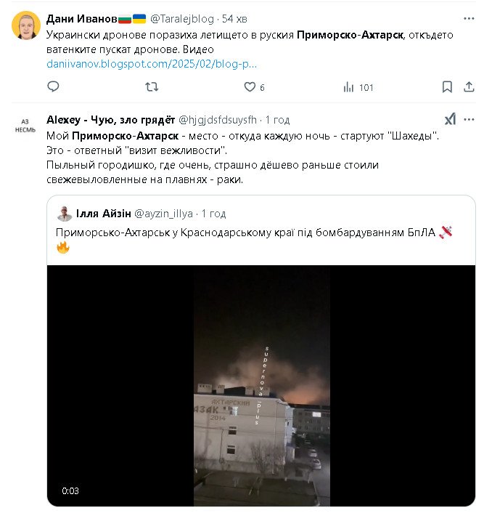Open the quoted post text about Приморсько-Ахтарськ
Image resolution: width=492 pixels, height=513 pixels.
click(x=247, y=233)
